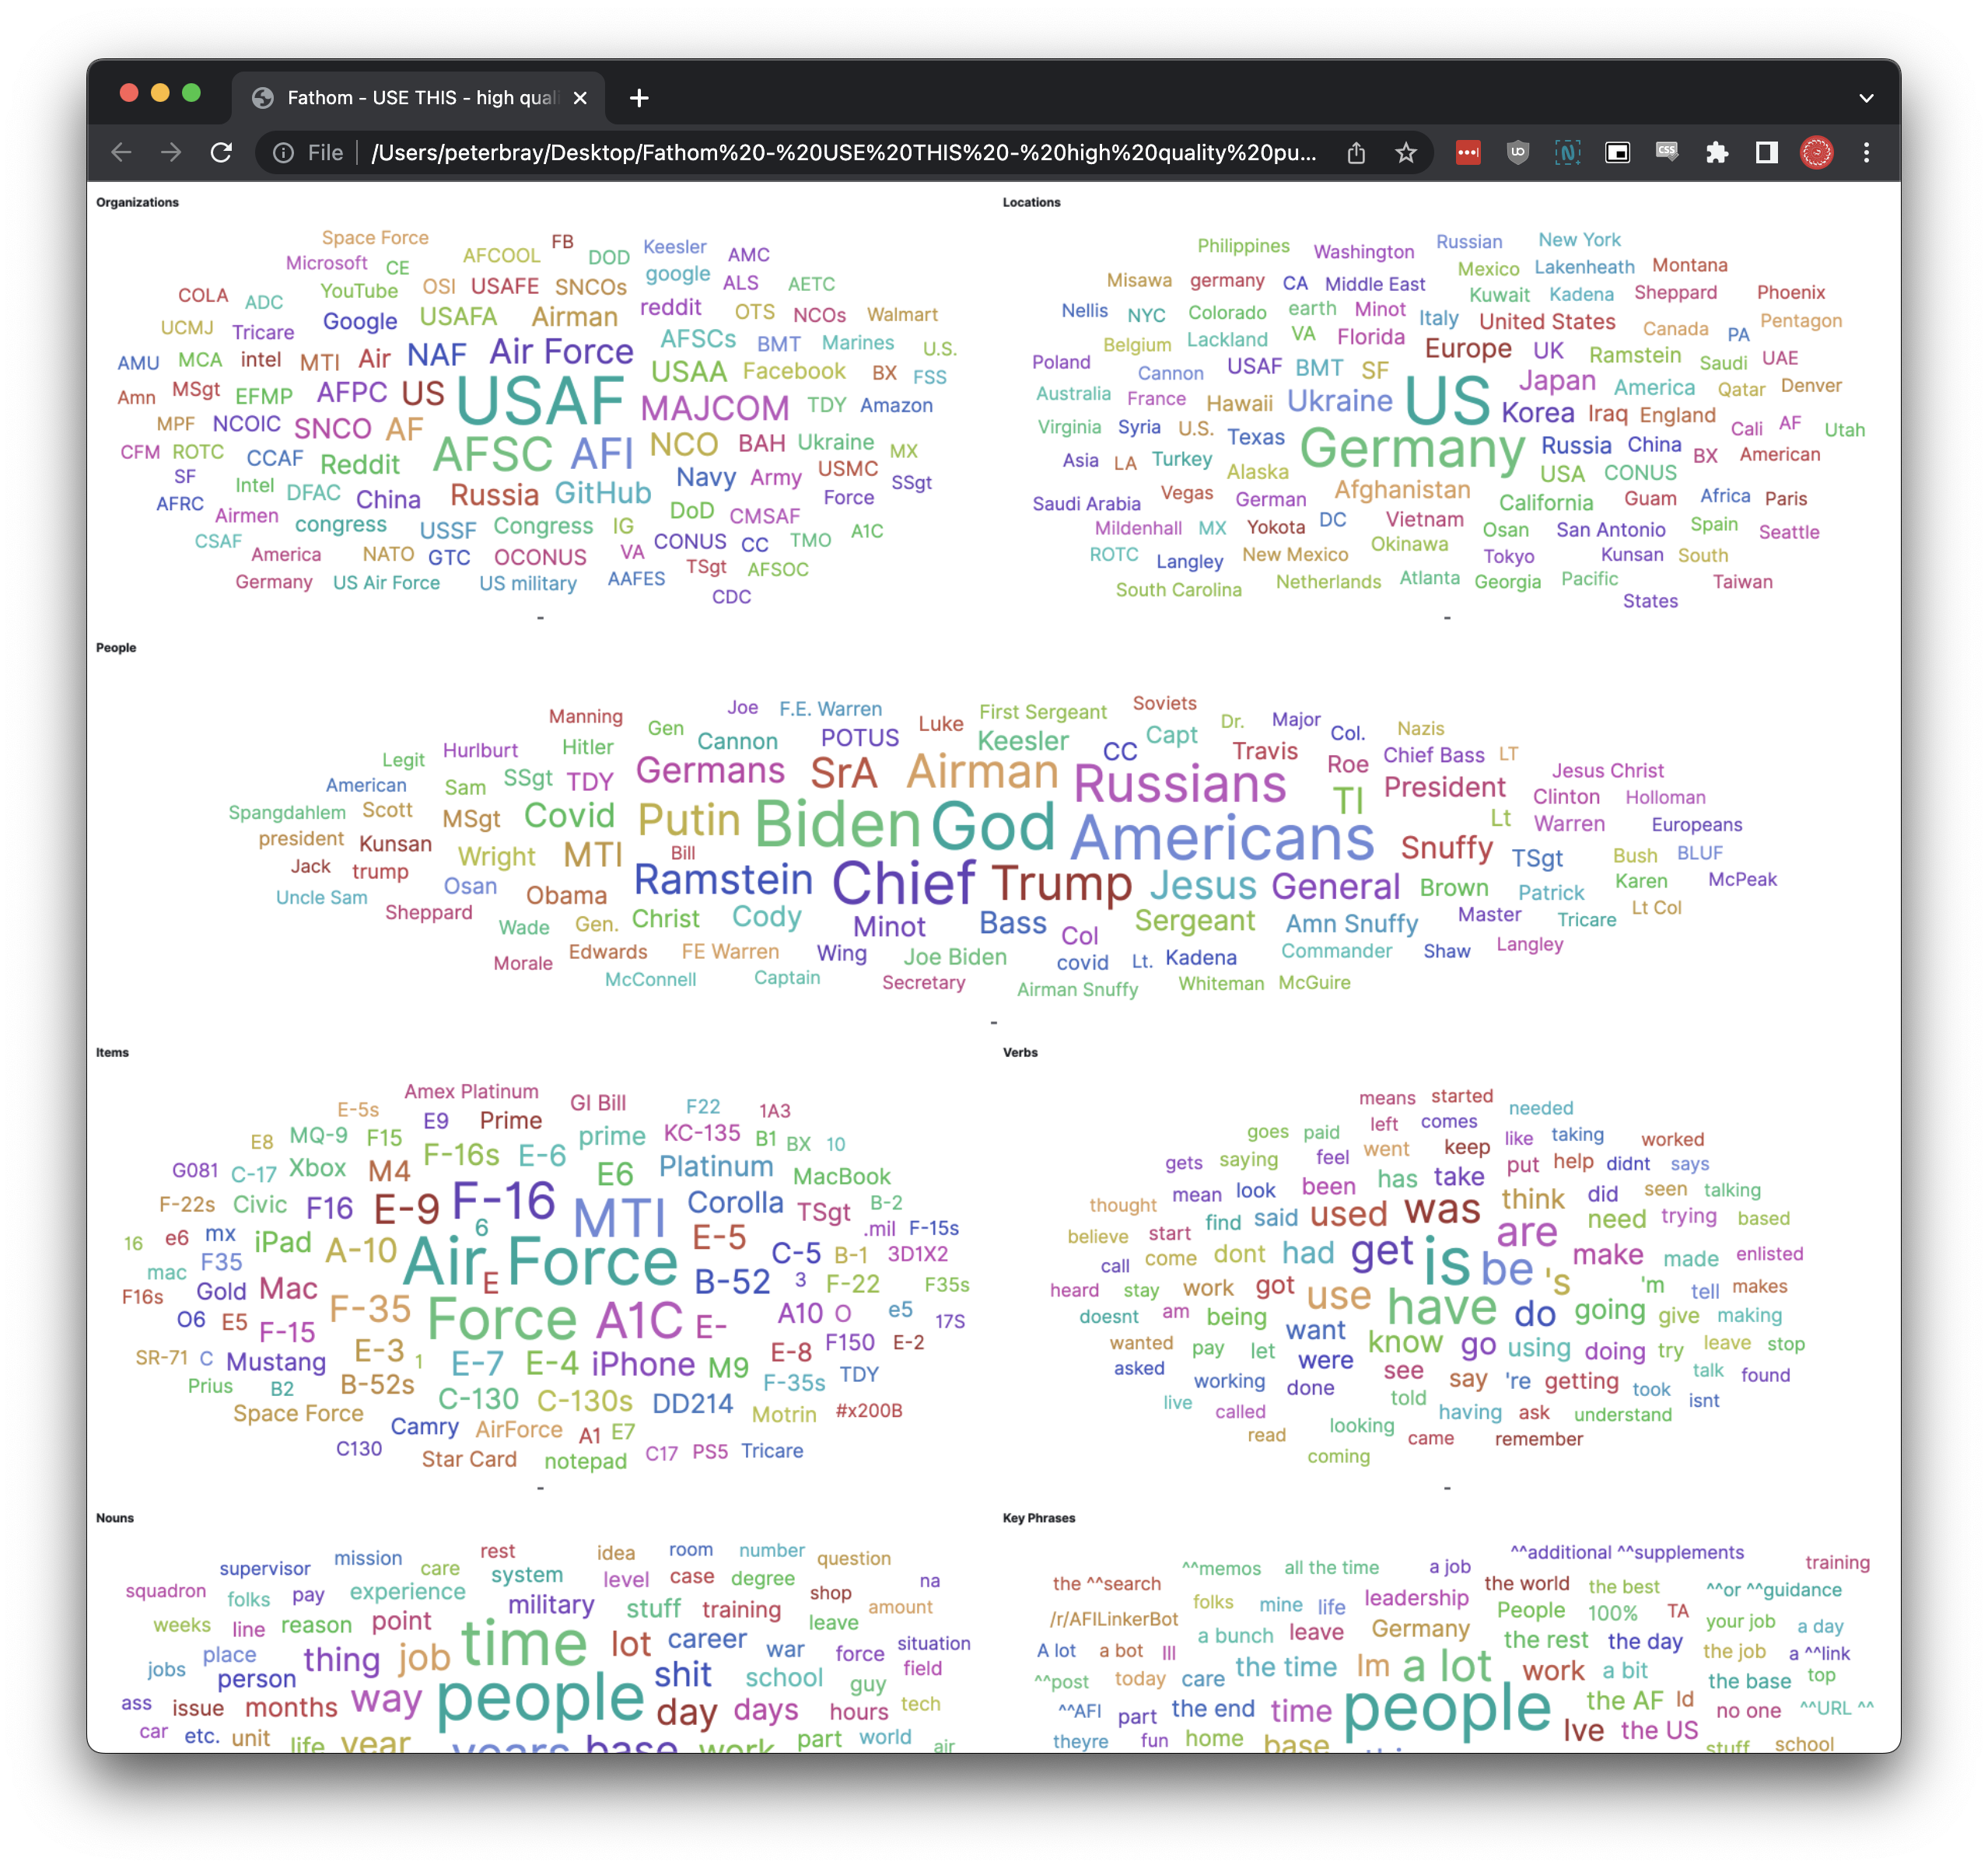Viewport: 1988px width, 1868px height.
Task: Click the People section label
Action: coord(117,648)
